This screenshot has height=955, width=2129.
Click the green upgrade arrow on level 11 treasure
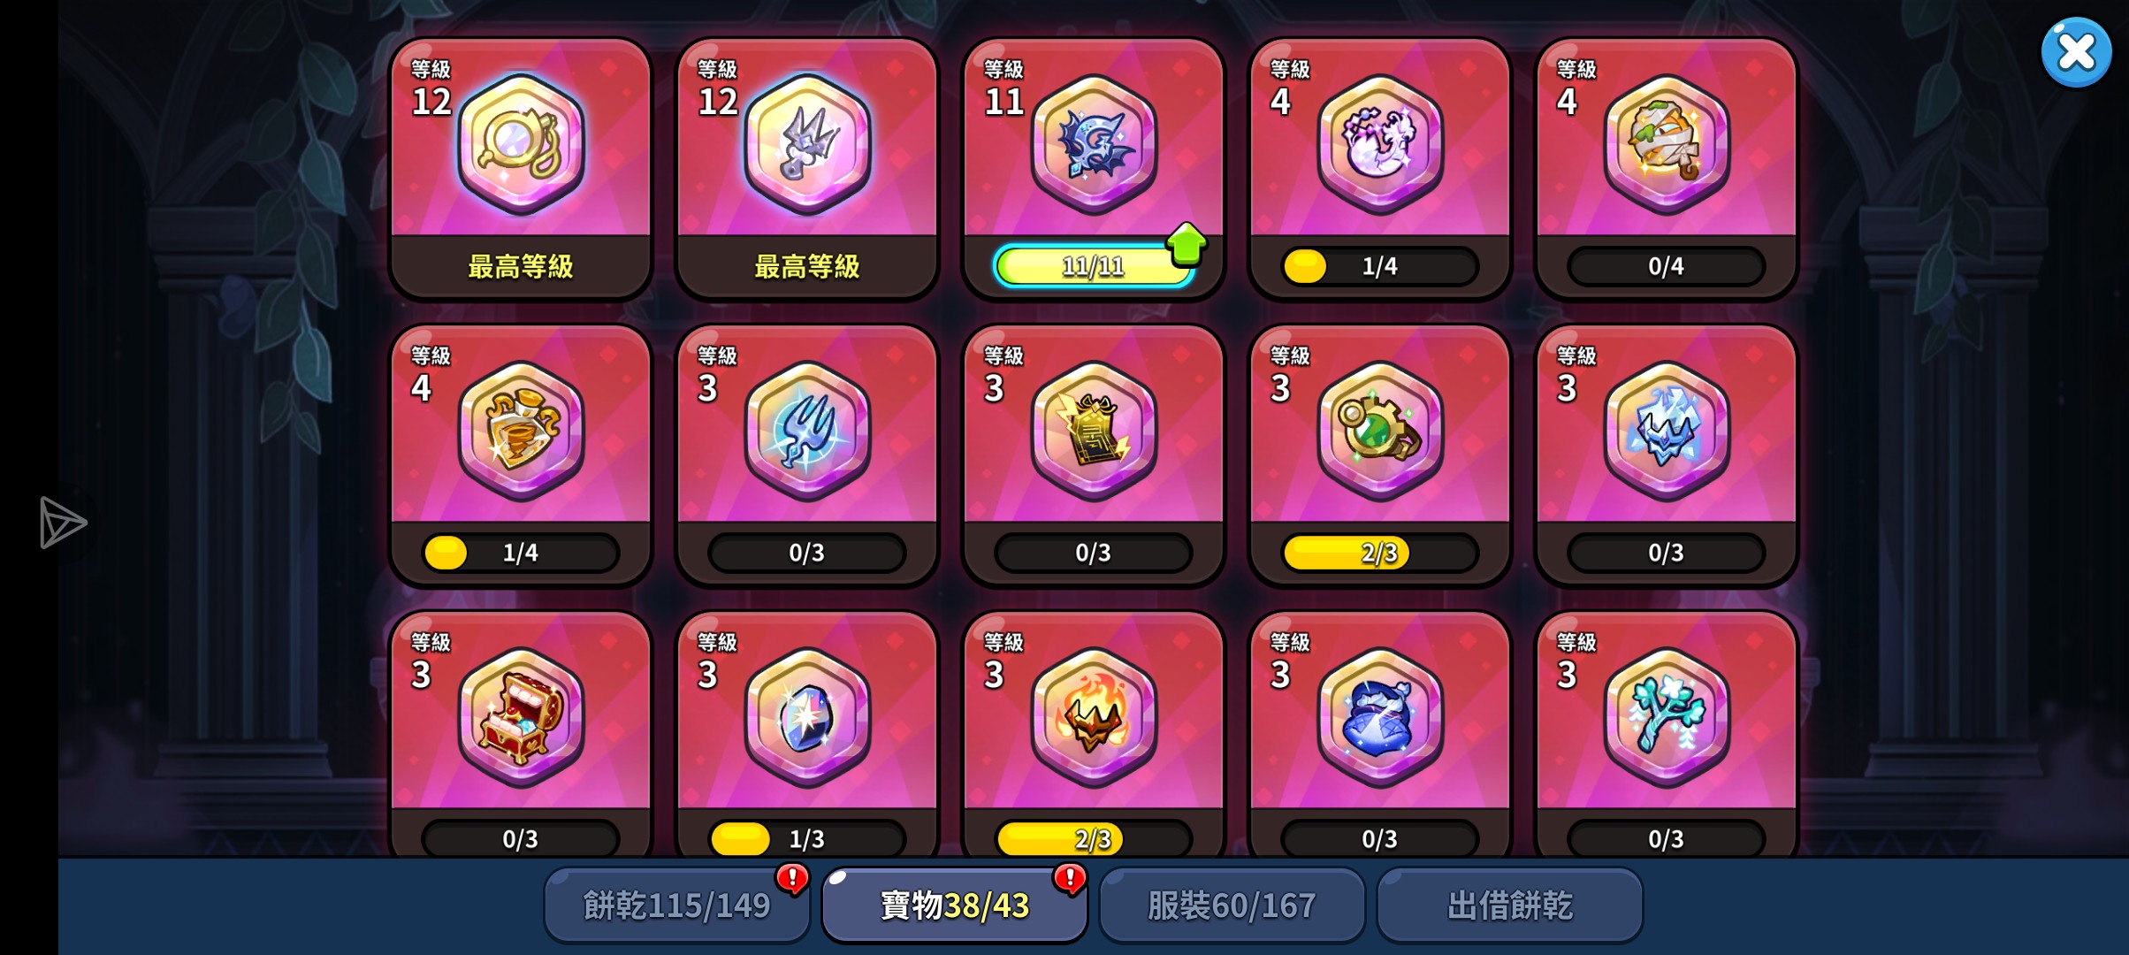[1187, 244]
